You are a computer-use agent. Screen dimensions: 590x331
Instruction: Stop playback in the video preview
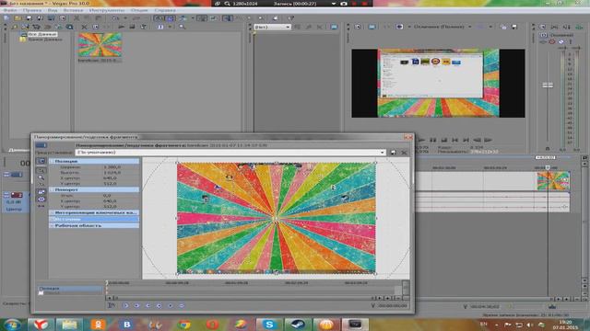point(444,140)
